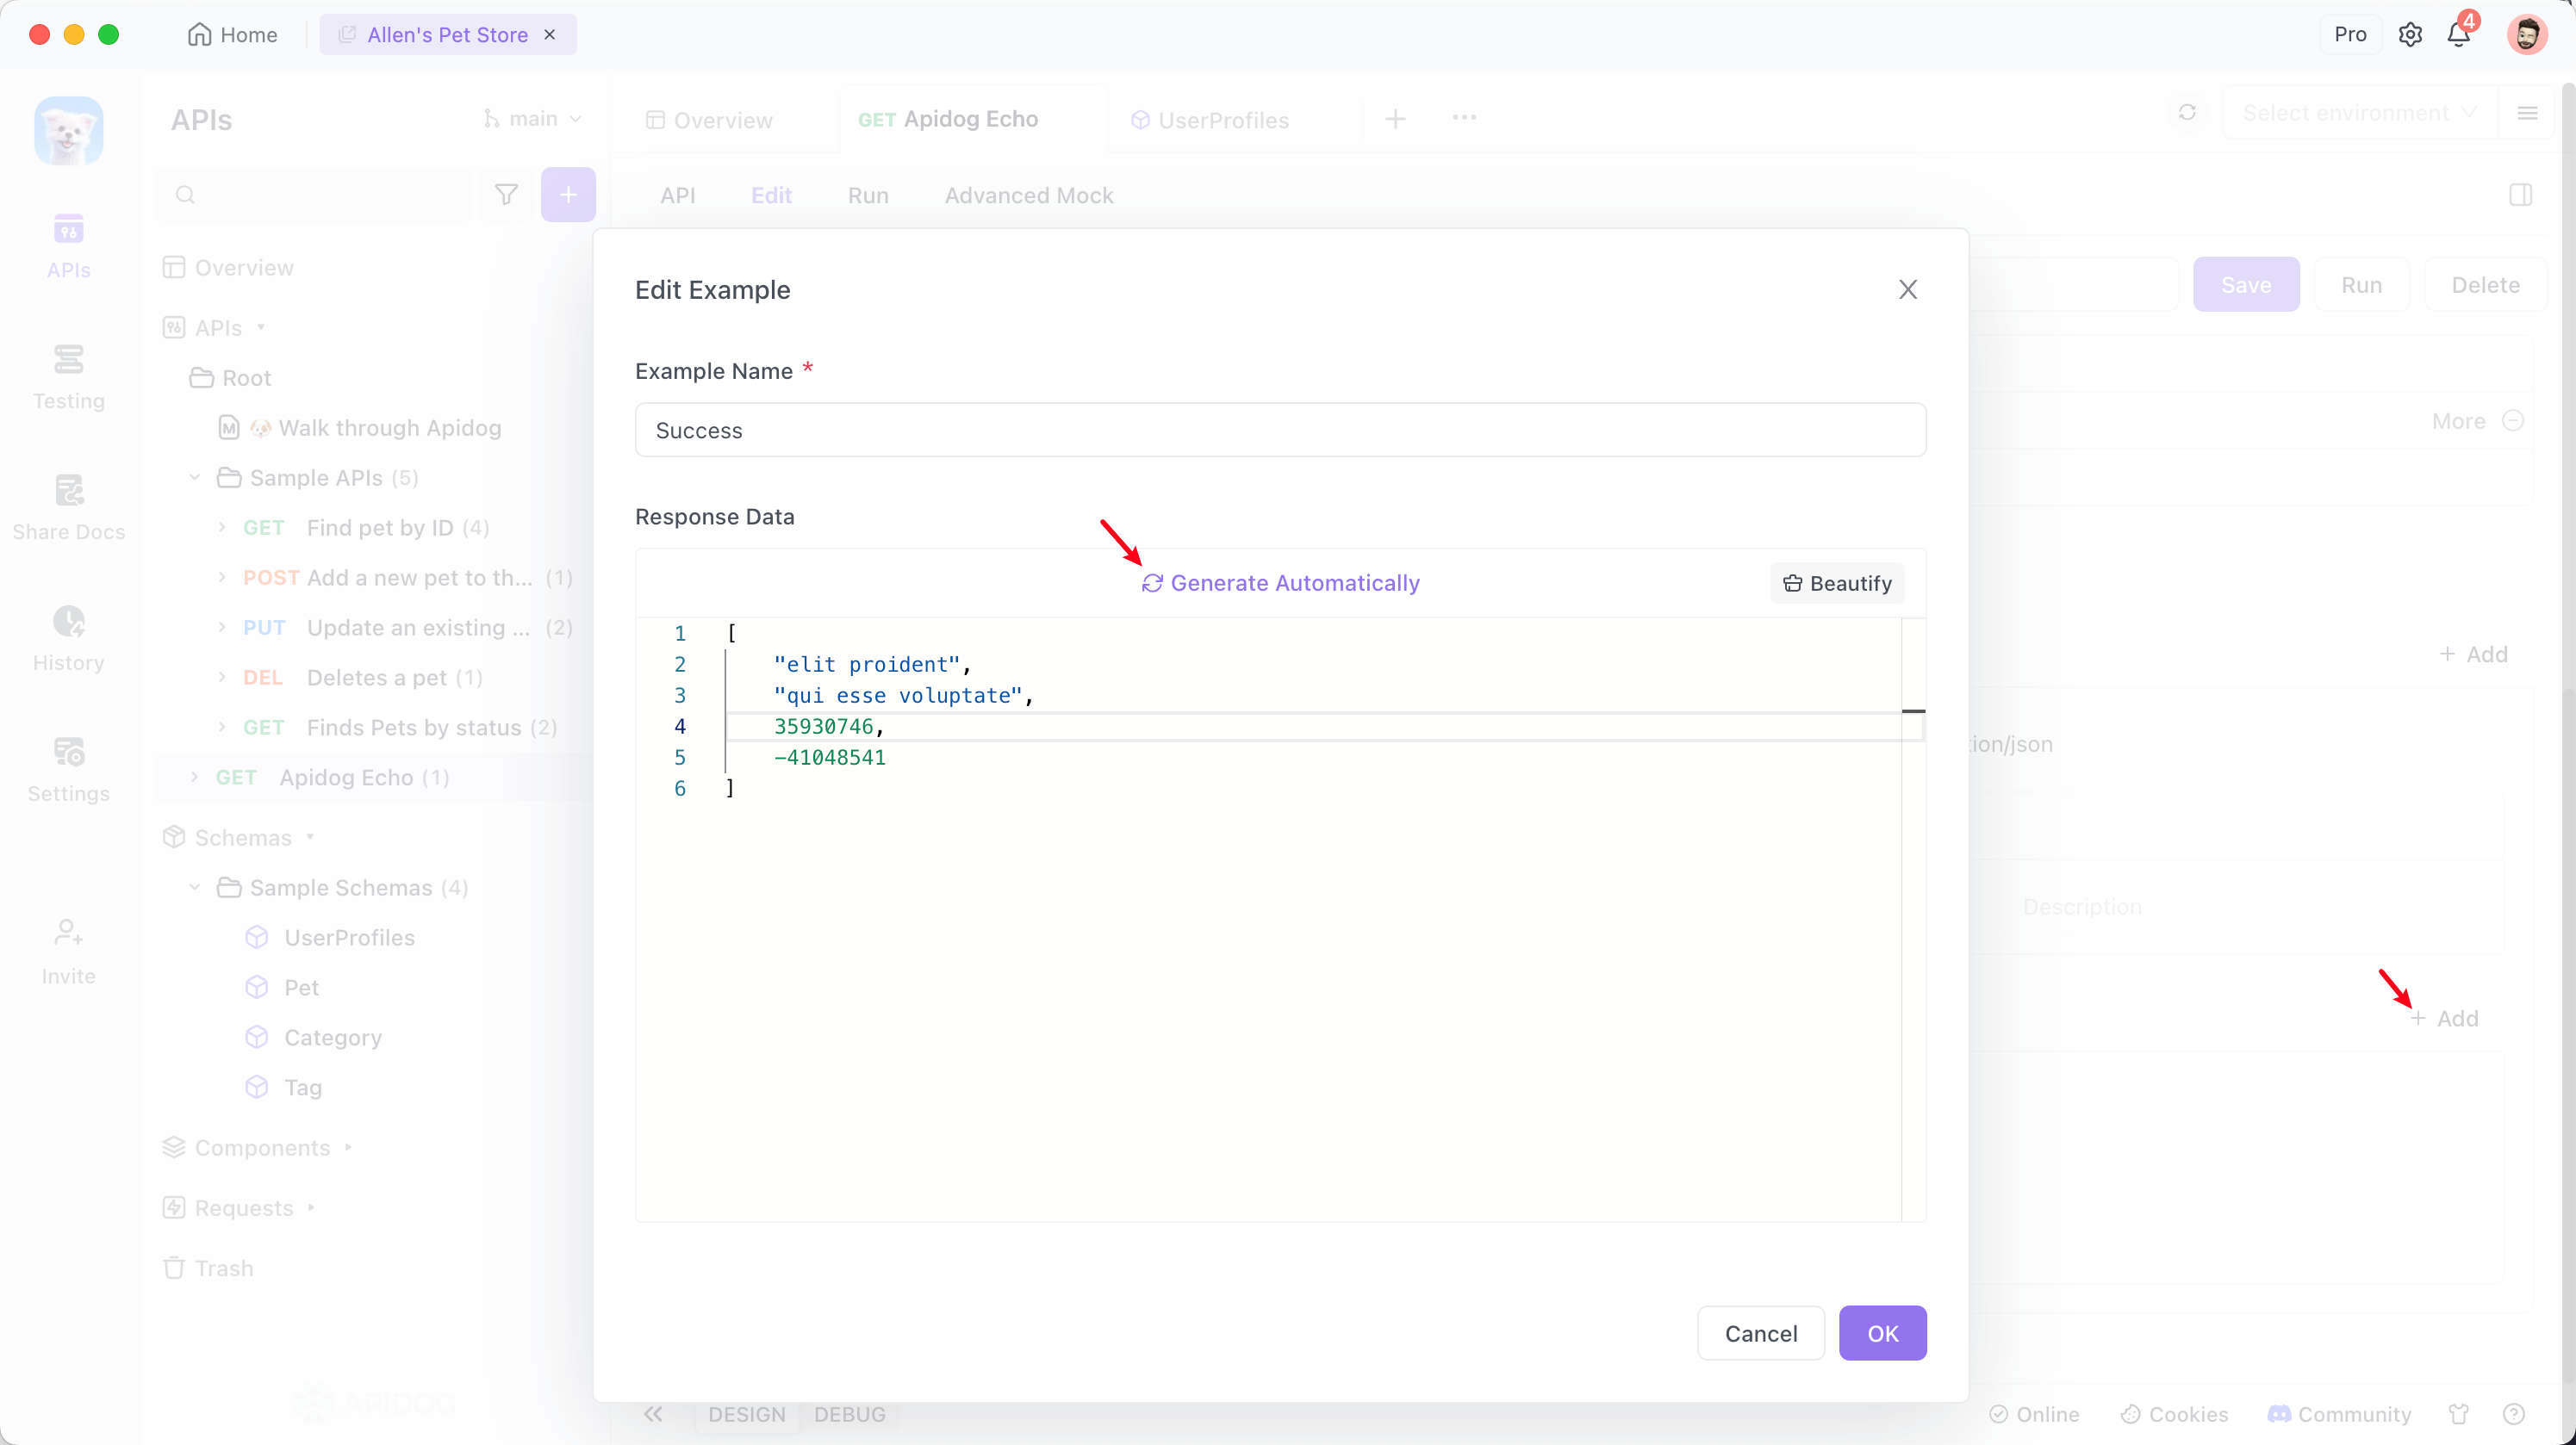Click the project logo dog thumbnail
2576x1445 pixels.
pos(68,130)
